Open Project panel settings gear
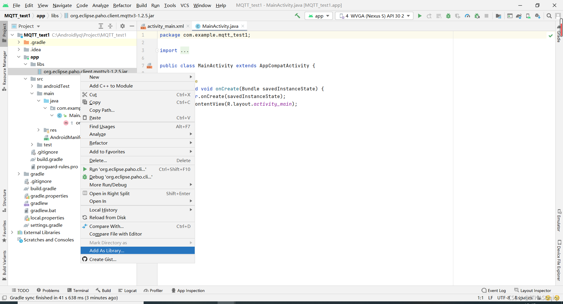563x304 pixels. tap(122, 26)
